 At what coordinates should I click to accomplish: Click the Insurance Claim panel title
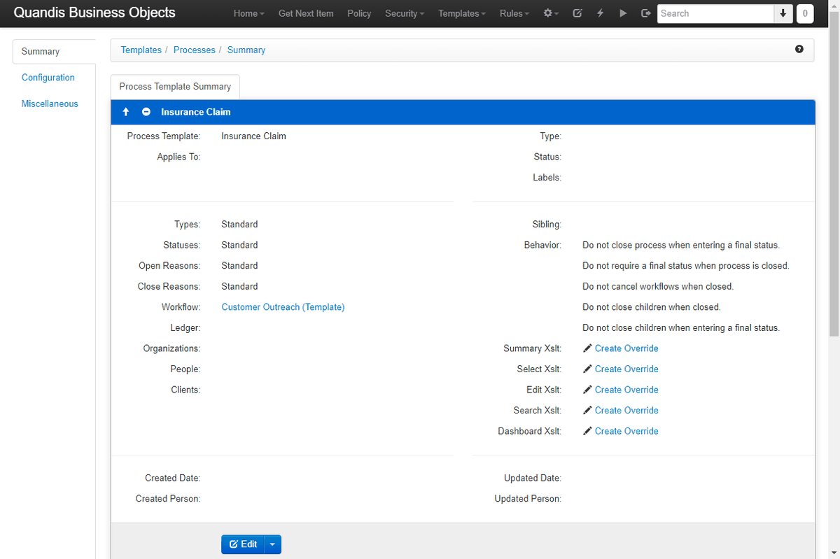pos(196,112)
